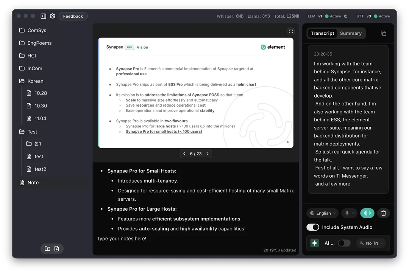Switch to the Transcript tab
Screen dimensions: 409x273
[322, 33]
